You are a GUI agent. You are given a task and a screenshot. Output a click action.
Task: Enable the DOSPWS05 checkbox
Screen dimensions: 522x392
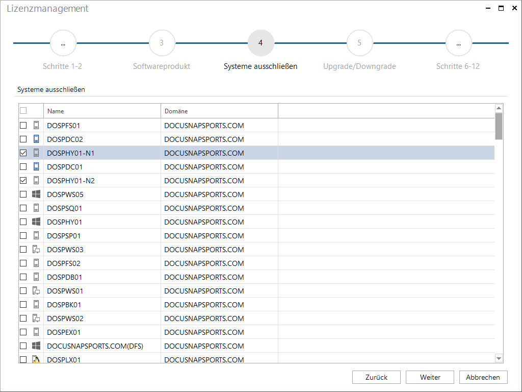tap(23, 194)
